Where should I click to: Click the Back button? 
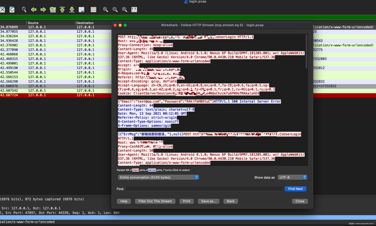click(x=231, y=201)
